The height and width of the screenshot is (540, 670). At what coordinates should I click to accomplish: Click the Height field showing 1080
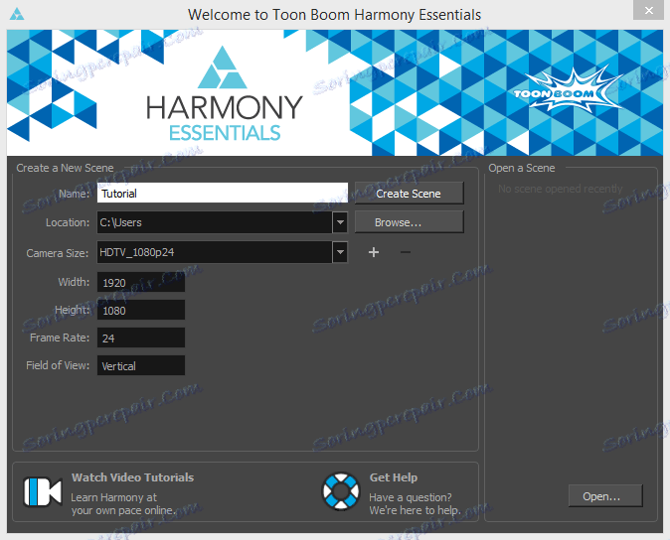(141, 310)
